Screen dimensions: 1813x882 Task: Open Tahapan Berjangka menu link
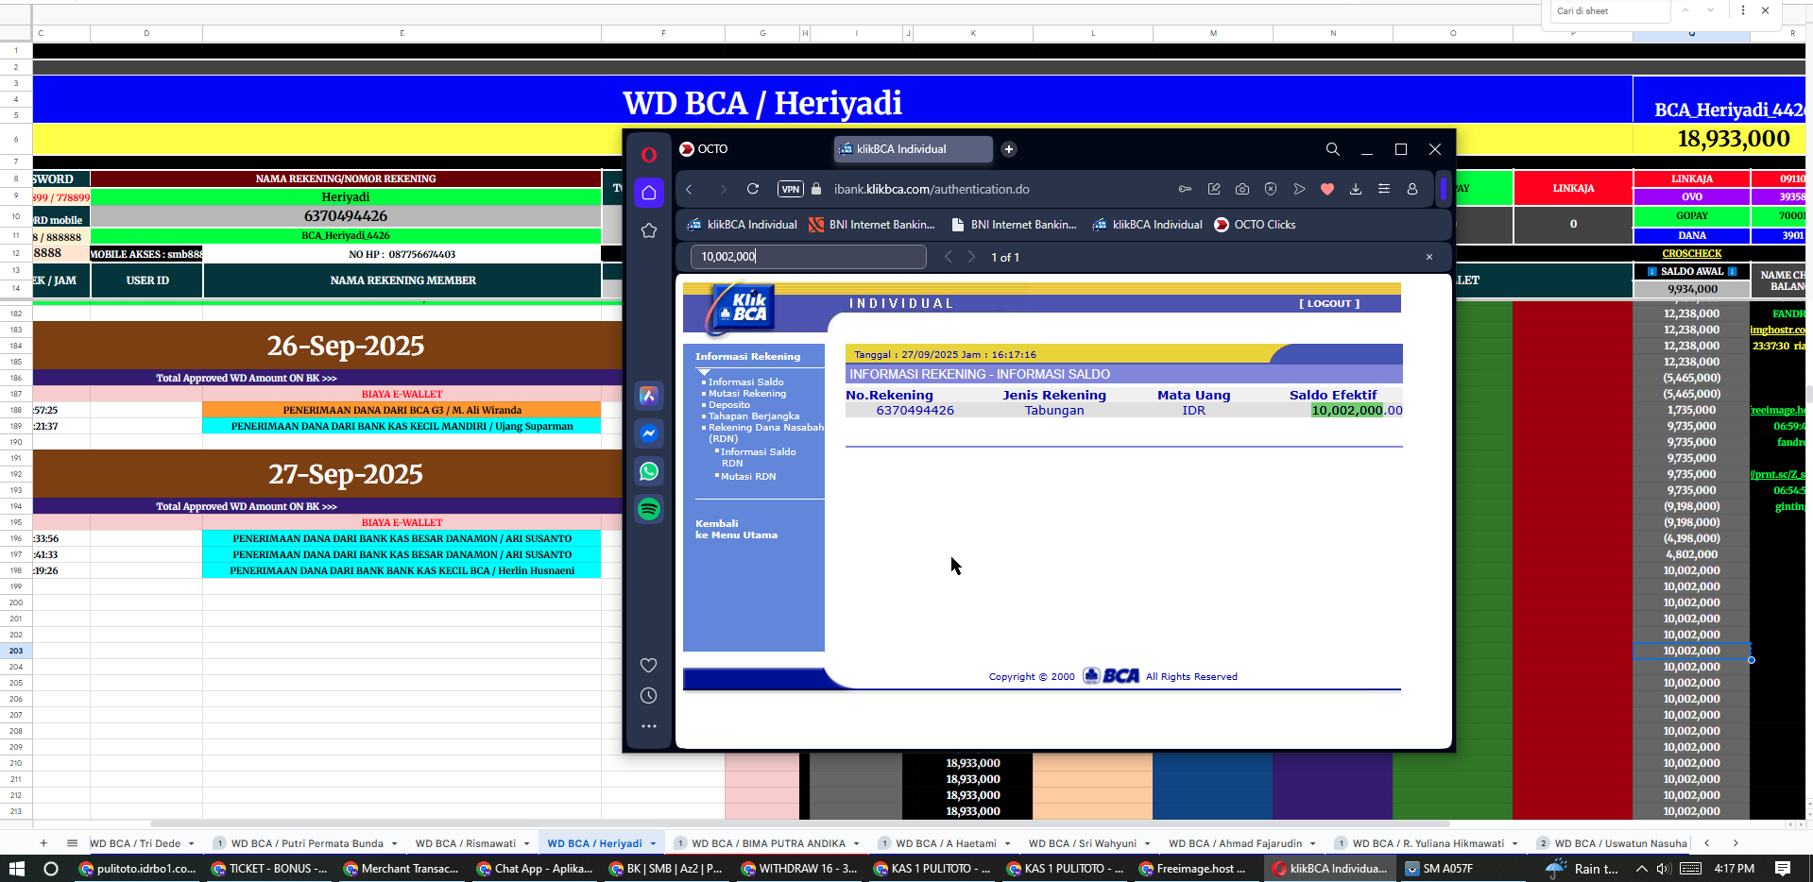[754, 416]
